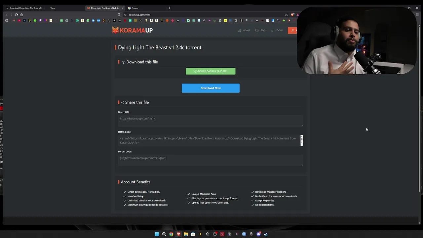
Task: Open Discord from taskbar
Action: pos(259,234)
